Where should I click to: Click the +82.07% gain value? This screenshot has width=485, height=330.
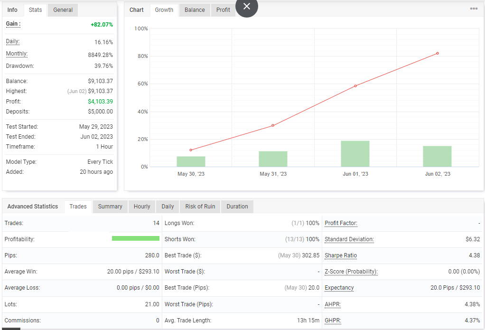pos(102,25)
